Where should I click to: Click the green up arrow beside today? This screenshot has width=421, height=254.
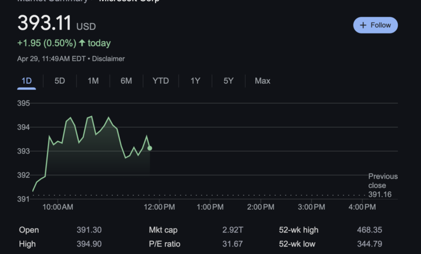pyautogui.click(x=82, y=43)
